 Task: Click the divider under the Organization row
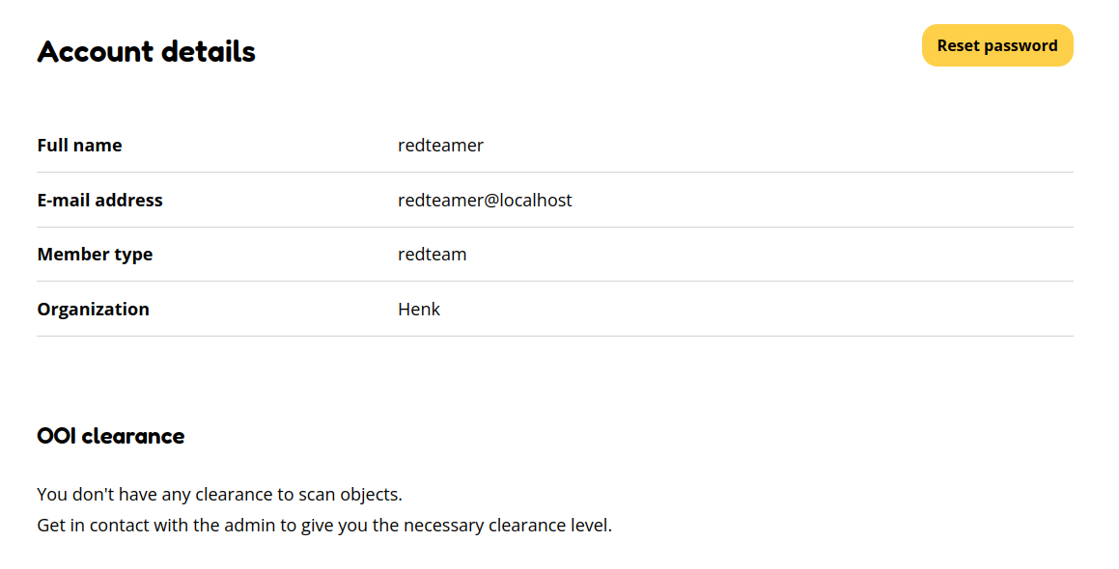pyautogui.click(x=554, y=336)
